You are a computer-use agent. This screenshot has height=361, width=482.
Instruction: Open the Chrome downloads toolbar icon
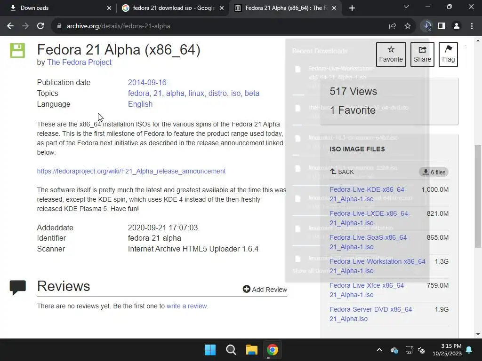pos(427,26)
